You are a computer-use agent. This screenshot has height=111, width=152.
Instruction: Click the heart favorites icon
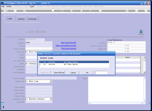[x=53, y=11]
